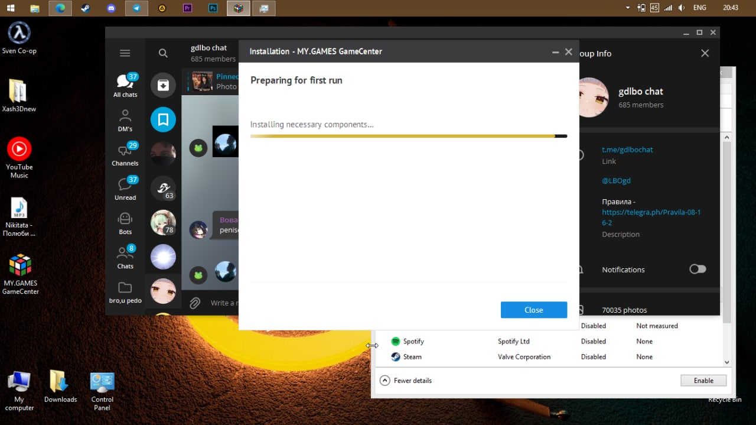Click the 20:43 taskbar clock
This screenshot has width=756, height=425.
click(x=731, y=8)
